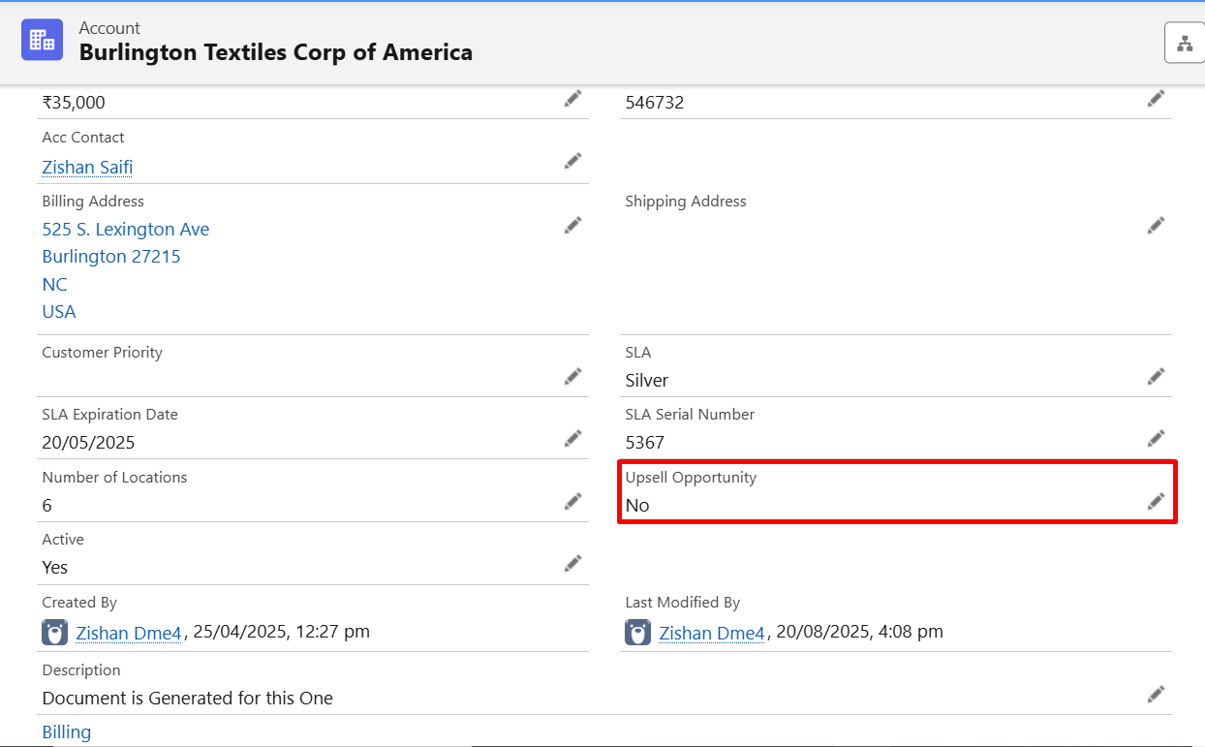
Task: Click the SLA Serial Number value 5367
Action: 645,443
